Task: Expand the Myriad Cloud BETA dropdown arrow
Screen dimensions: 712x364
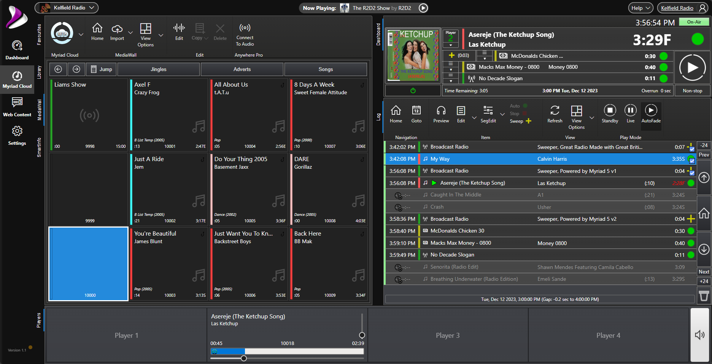Action: 81,34
